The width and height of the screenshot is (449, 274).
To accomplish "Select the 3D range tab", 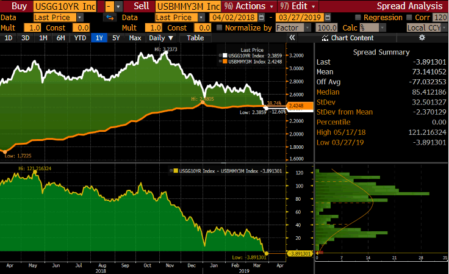I will pos(26,38).
